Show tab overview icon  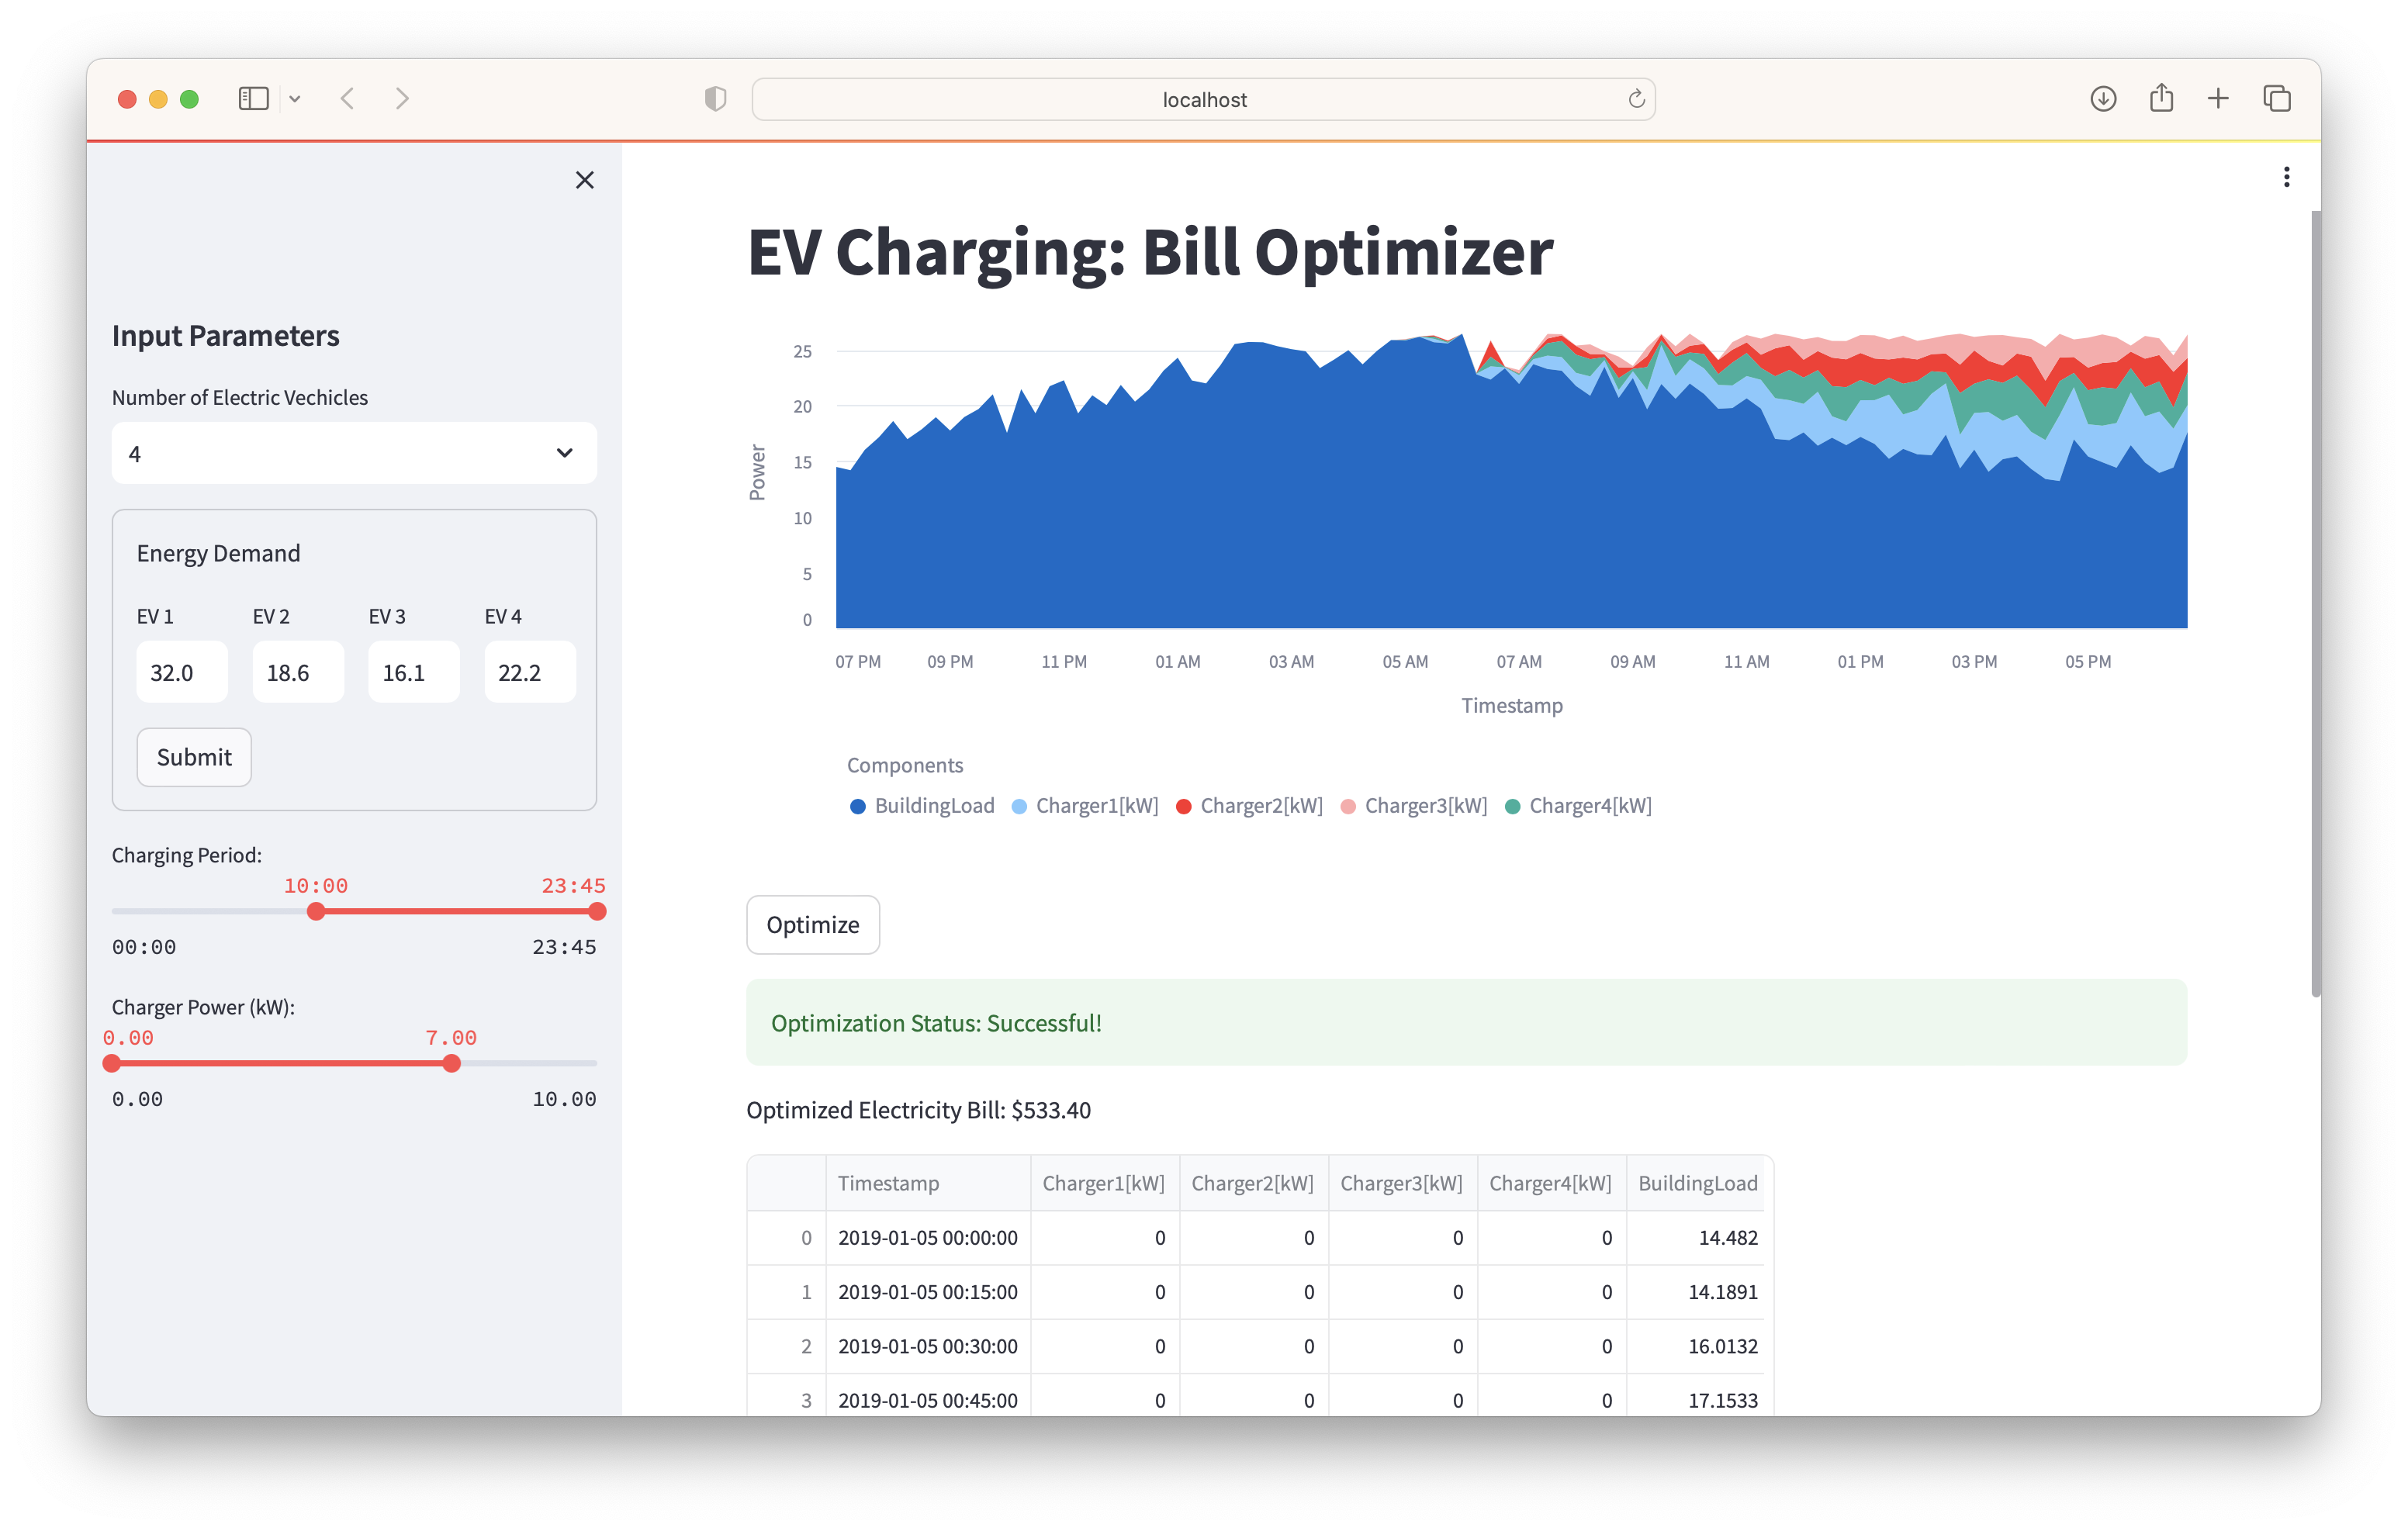click(x=2277, y=98)
